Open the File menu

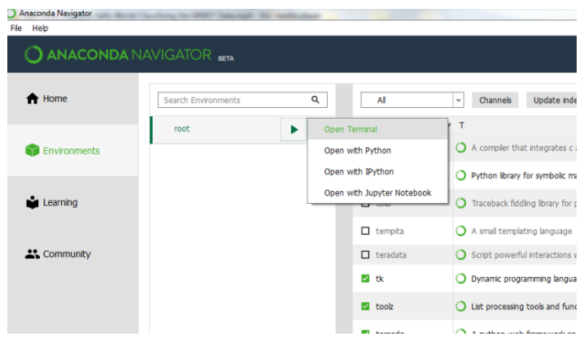coord(16,28)
